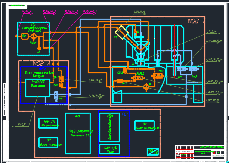This screenshot has height=163, width=229.
Task: Select the C3R-I/O Реле block
Action: pos(110,149)
